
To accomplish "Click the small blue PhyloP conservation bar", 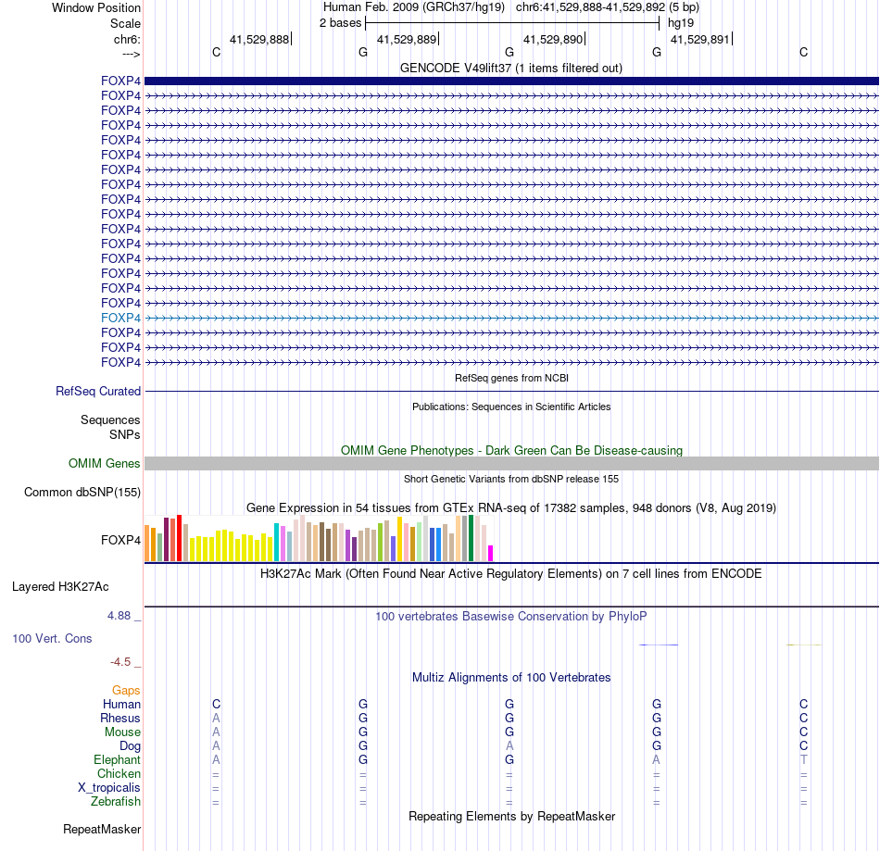I will pyautogui.click(x=659, y=645).
